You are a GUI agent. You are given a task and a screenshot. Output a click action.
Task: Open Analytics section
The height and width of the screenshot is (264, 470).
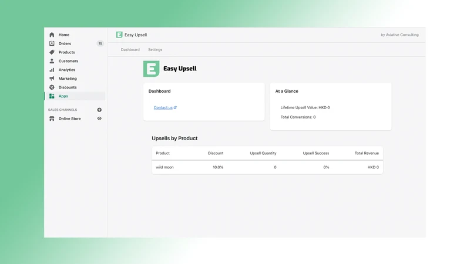[x=67, y=70]
